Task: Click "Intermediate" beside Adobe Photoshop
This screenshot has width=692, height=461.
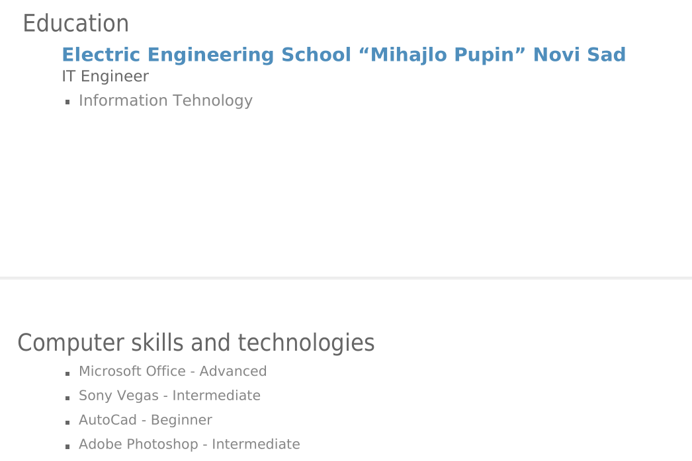Action: [x=255, y=444]
